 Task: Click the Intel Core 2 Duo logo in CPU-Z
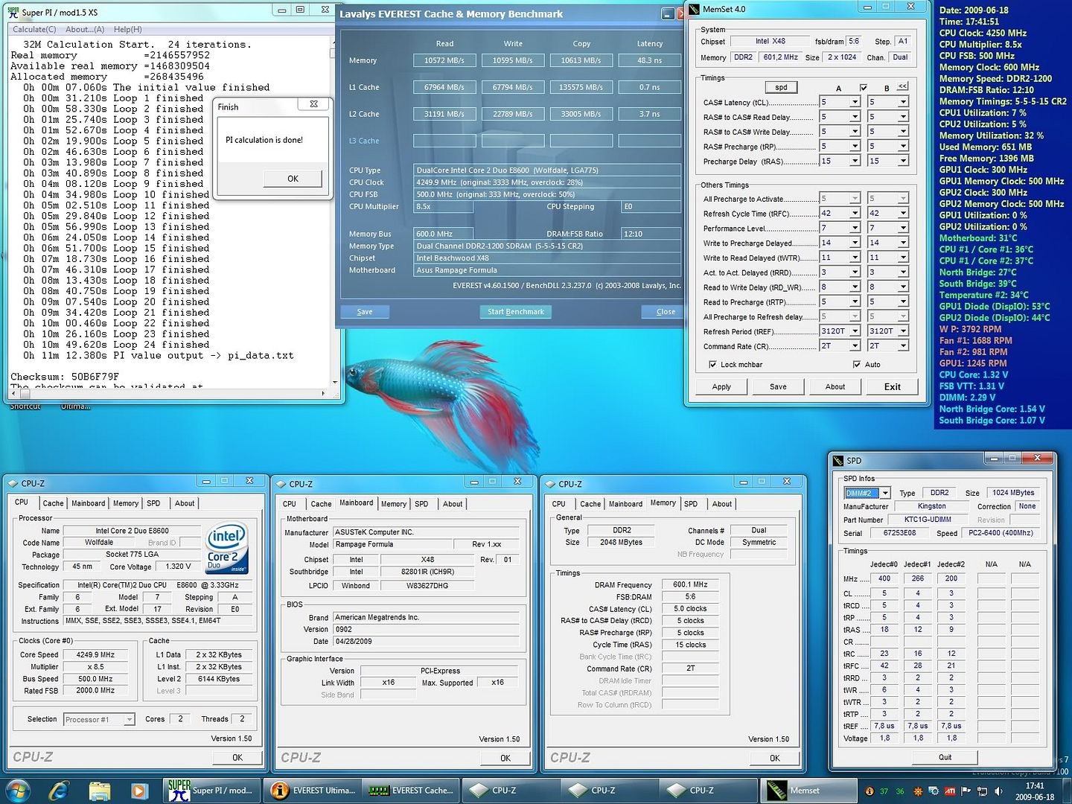coord(227,549)
